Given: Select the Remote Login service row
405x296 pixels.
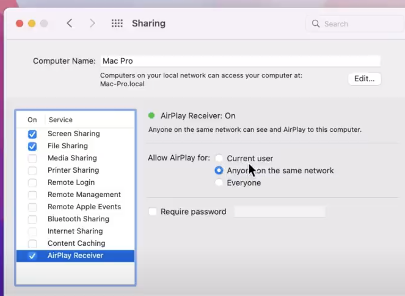Looking at the screenshot, I should (x=75, y=182).
